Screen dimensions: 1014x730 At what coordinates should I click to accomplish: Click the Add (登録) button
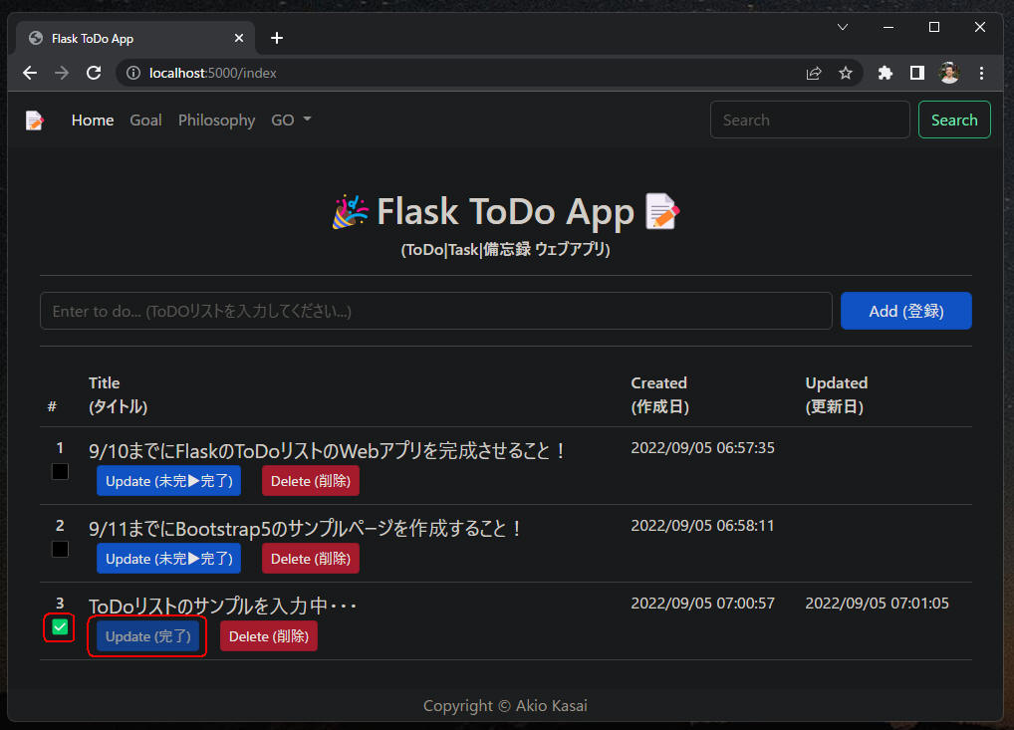point(906,311)
